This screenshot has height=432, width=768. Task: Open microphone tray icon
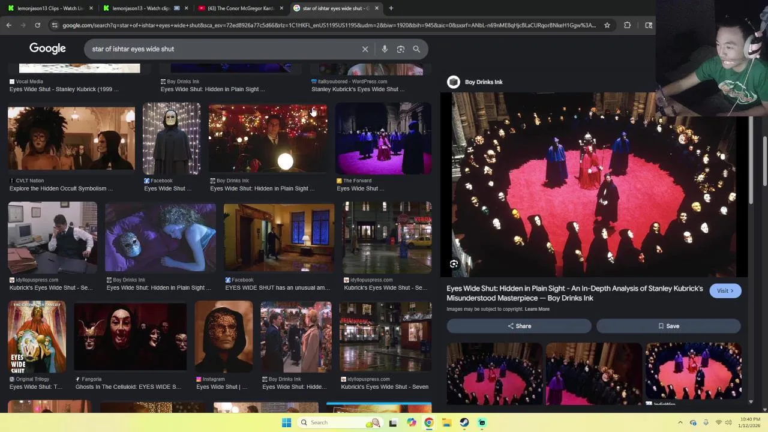tap(706, 422)
